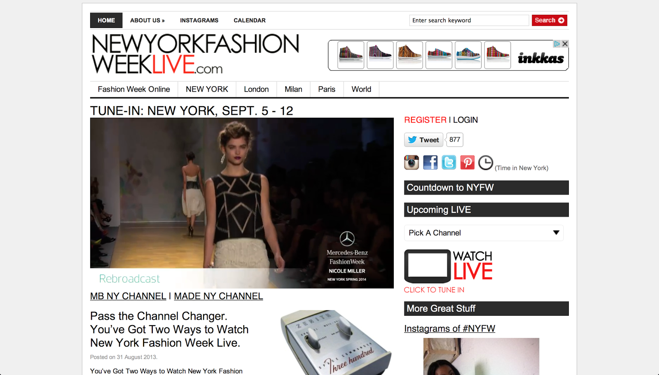Select the World tab
The width and height of the screenshot is (659, 375).
point(361,89)
